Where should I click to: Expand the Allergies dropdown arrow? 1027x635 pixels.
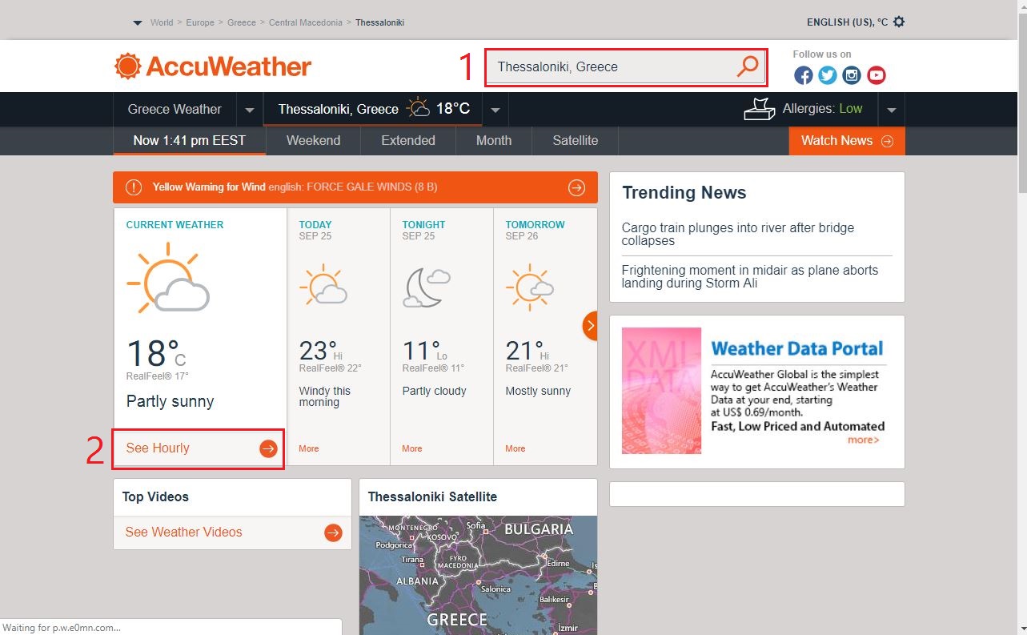pyautogui.click(x=892, y=110)
